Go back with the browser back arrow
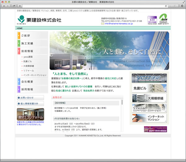Screen dimensions: 186x162 tap(4, 6)
